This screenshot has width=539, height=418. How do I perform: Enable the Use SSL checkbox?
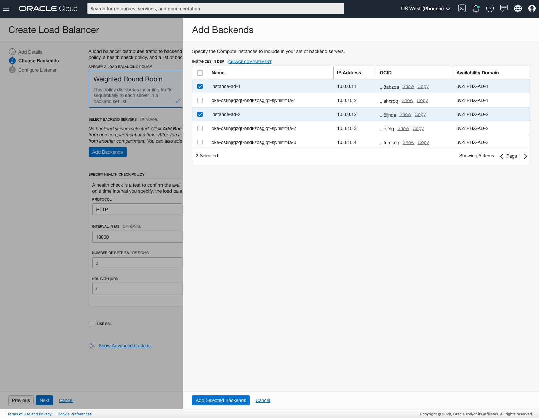coord(91,324)
